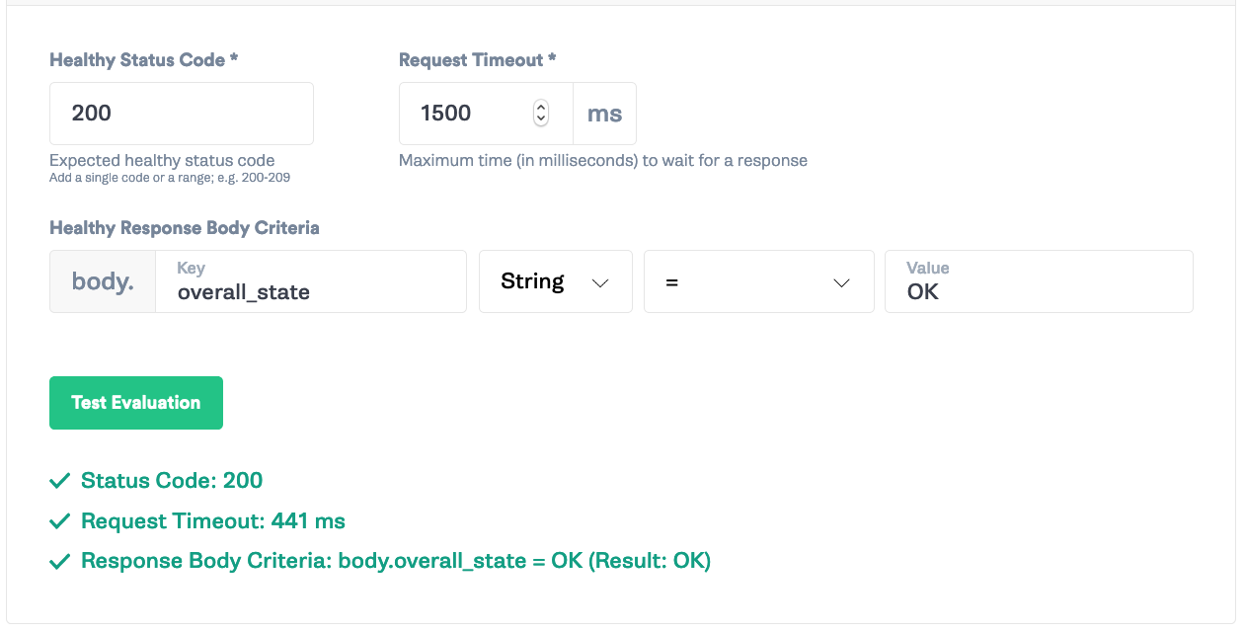Click the Test Evaluation button
1244x632 pixels.
(136, 403)
